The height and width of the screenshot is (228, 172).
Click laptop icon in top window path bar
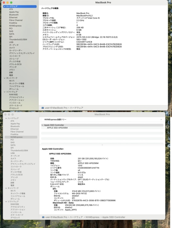(43, 108)
